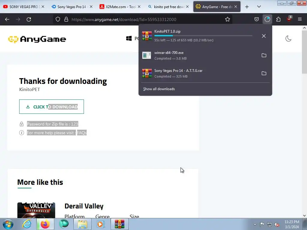Open the extensions puzzle icon
The image size is (307, 230).
278,19
